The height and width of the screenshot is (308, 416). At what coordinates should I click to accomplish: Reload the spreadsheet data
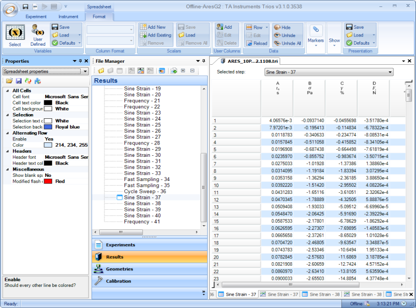pos(257,43)
